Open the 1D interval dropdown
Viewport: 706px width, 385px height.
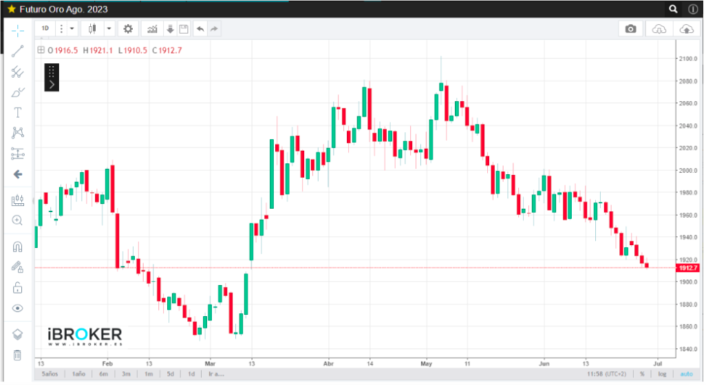72,29
